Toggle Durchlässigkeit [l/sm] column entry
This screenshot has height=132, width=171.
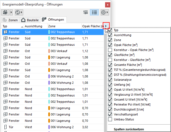138,109
